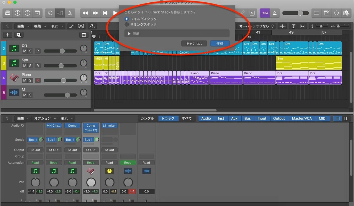The width and height of the screenshot is (354, 206).
Task: Click the green highlighted Read automation button
Action: click(x=128, y=163)
